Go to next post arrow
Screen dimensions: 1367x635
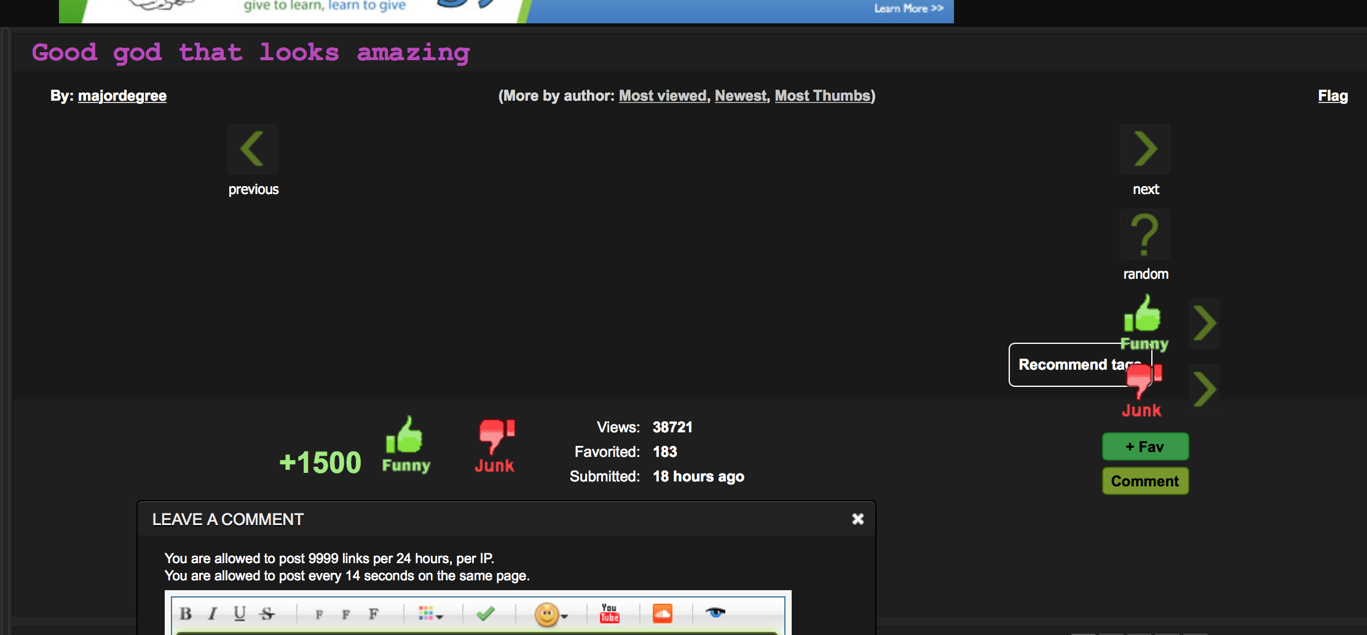(1144, 149)
